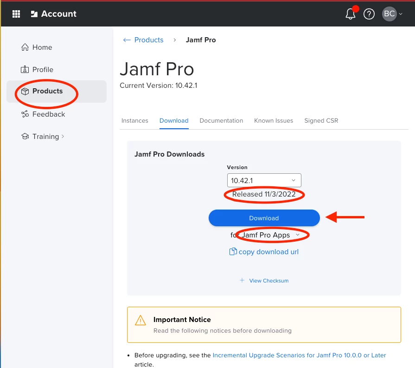
Task: Click the back arrow in breadcrumb
Action: tap(127, 40)
